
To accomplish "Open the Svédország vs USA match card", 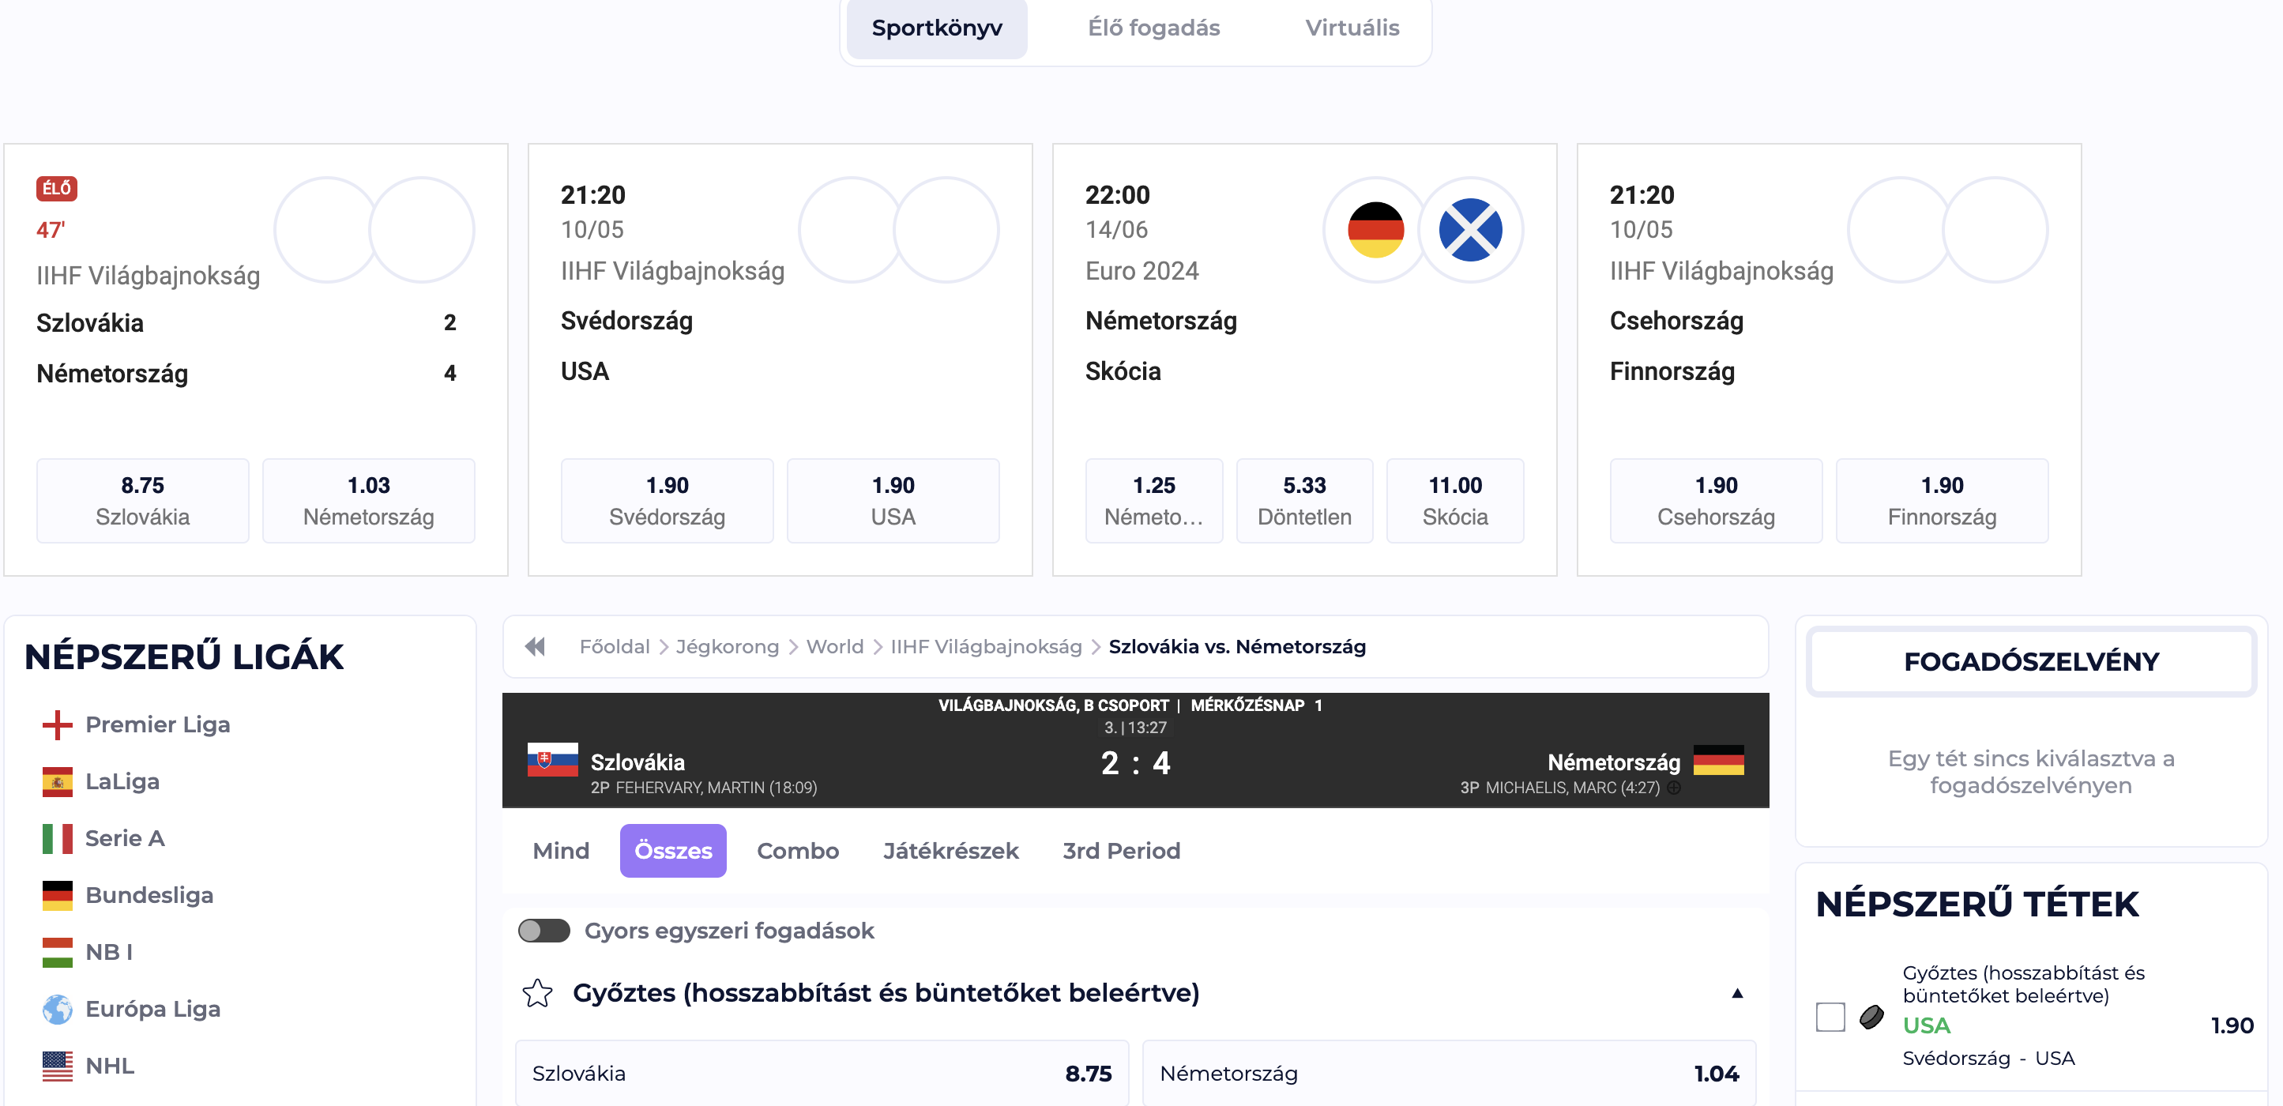I will [x=780, y=359].
